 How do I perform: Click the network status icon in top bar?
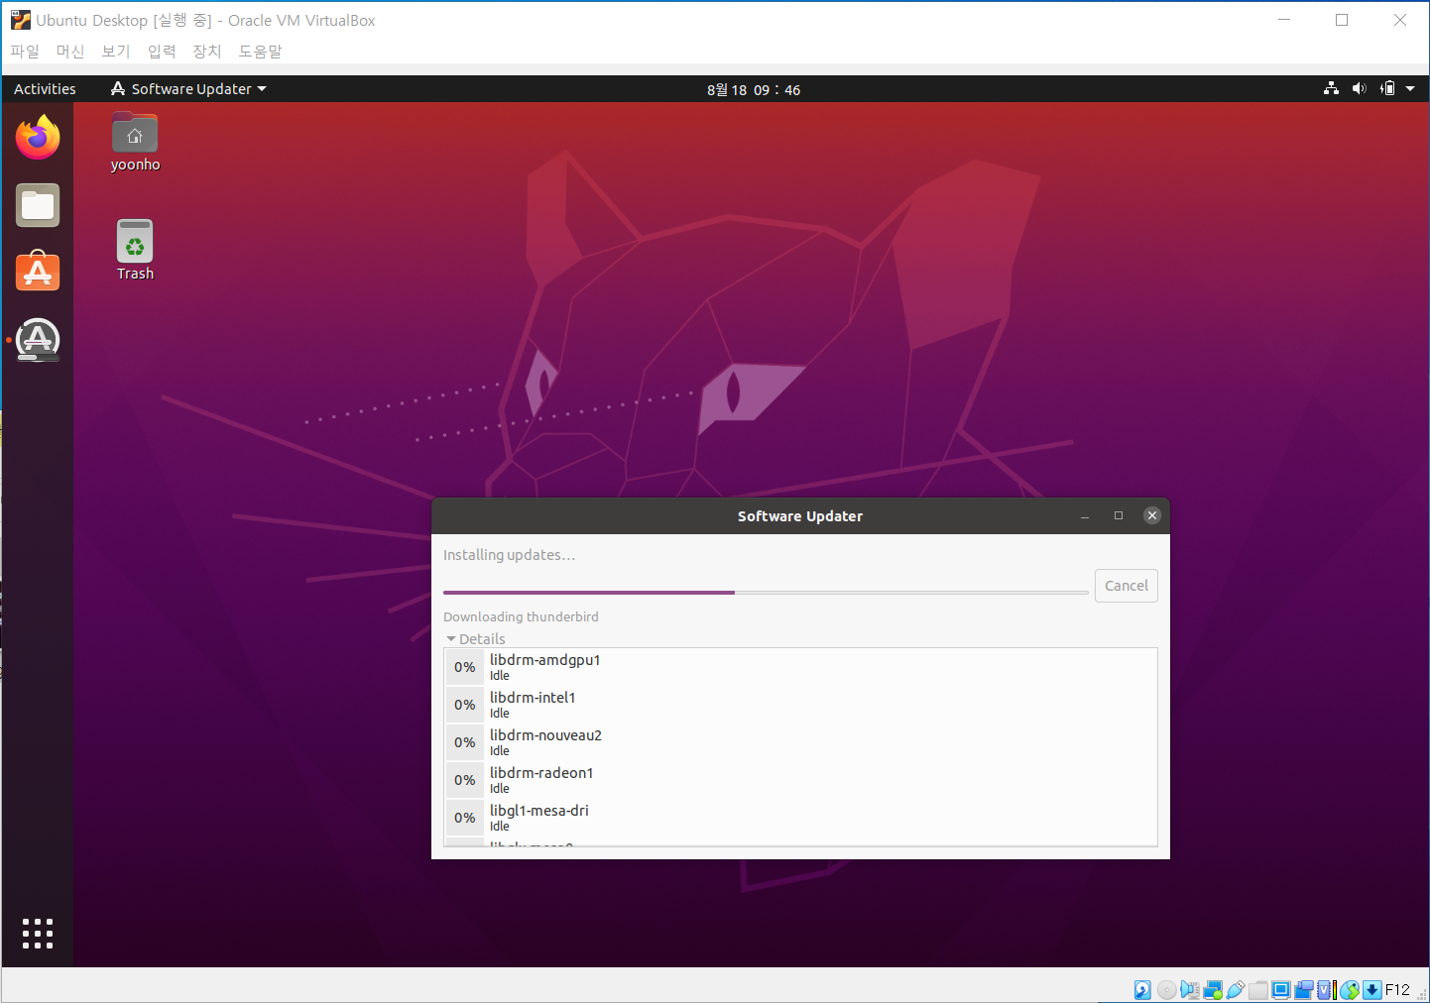1331,89
